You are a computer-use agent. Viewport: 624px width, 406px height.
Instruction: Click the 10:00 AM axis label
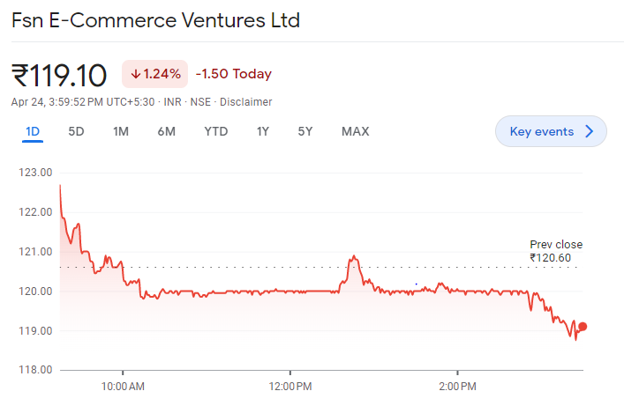pyautogui.click(x=123, y=386)
